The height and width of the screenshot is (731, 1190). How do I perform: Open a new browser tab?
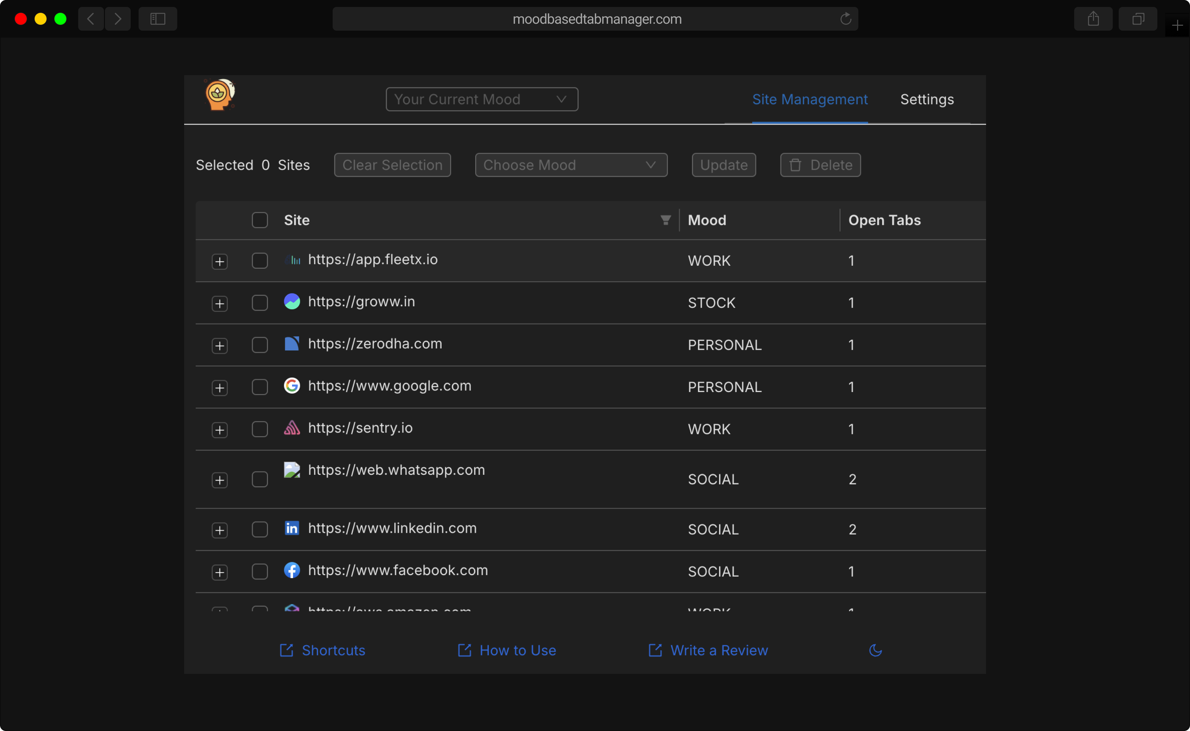coord(1177,25)
